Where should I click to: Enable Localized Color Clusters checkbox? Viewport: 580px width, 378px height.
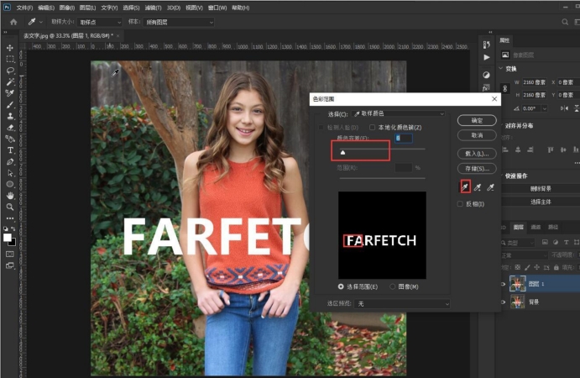(372, 128)
